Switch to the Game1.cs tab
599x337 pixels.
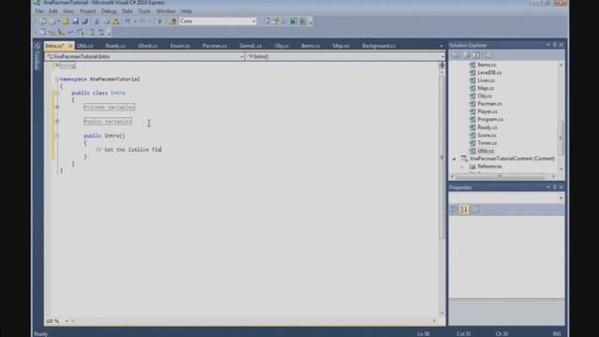(x=251, y=46)
